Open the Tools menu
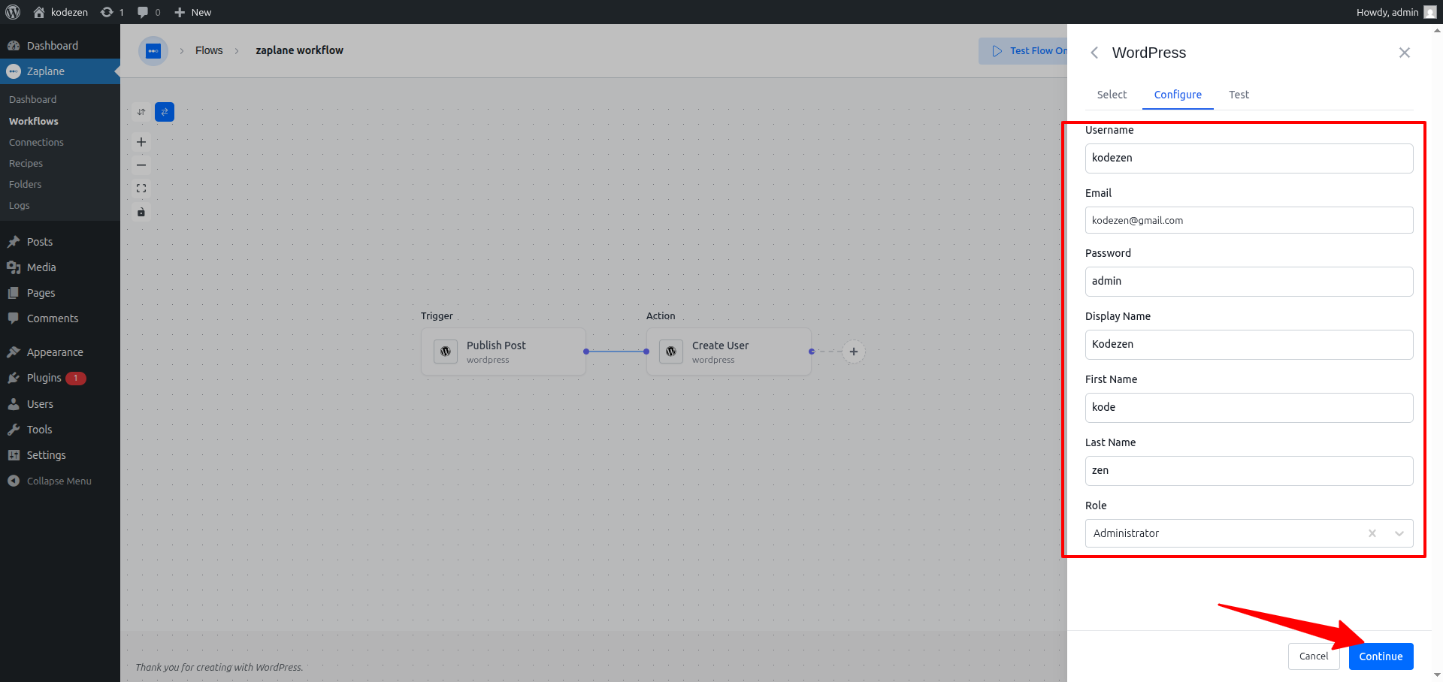This screenshot has width=1443, height=682. coord(60,430)
